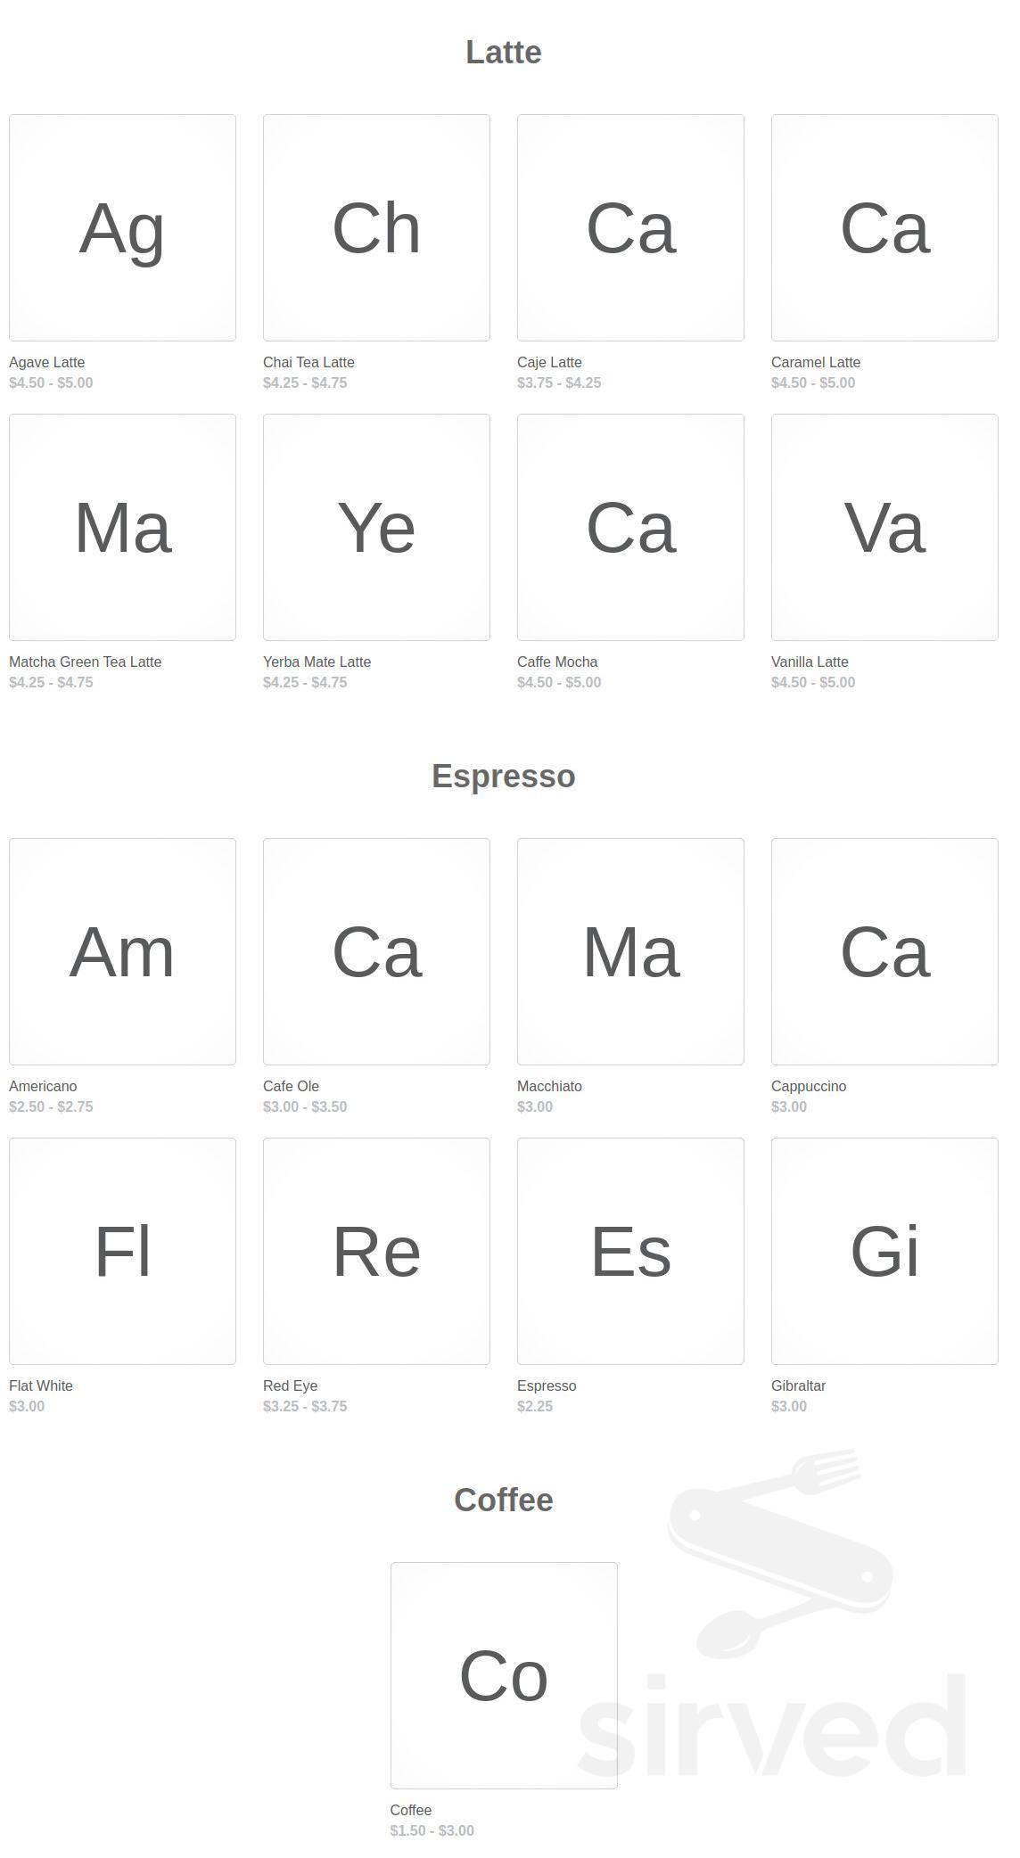Click the Cappuccino item label
This screenshot has width=1020, height=1858.
point(809,1086)
